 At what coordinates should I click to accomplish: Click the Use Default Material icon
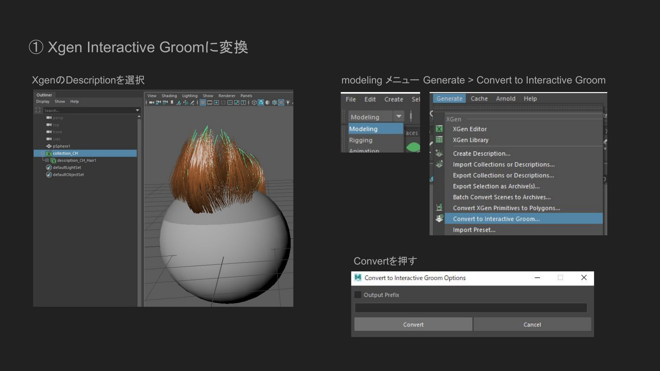point(267,102)
